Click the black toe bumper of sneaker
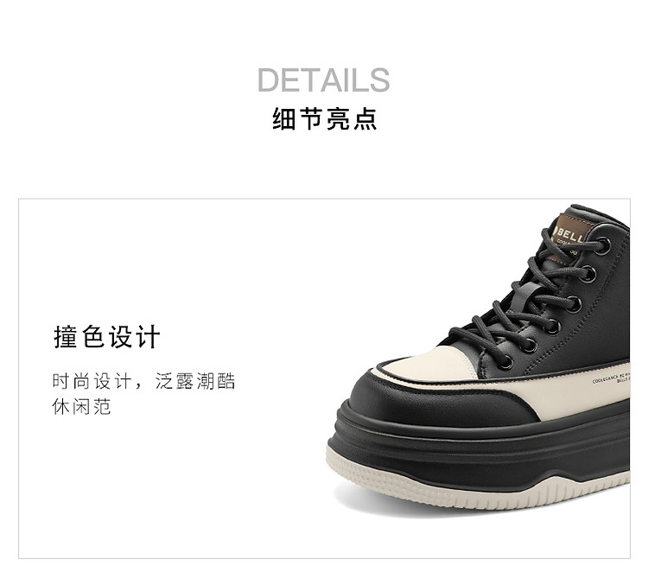The image size is (648, 572). point(434,403)
